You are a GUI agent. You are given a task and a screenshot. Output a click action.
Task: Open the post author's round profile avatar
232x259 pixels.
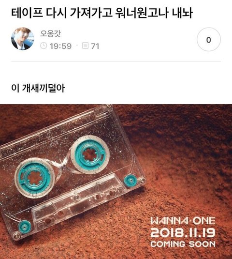point(23,39)
